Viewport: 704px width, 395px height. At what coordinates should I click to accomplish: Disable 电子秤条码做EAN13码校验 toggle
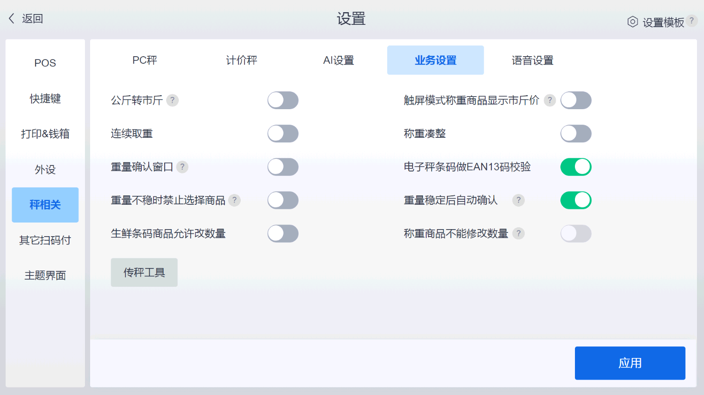tap(575, 167)
